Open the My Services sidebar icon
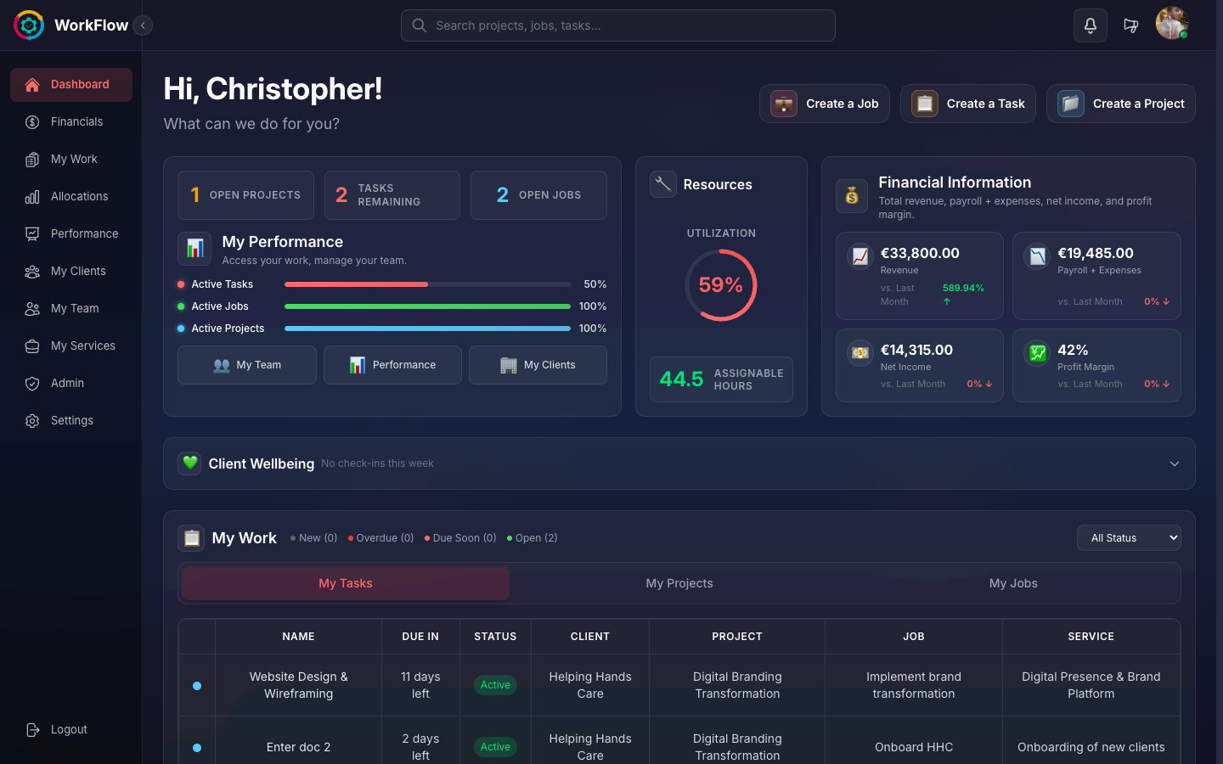The image size is (1223, 764). tap(31, 345)
